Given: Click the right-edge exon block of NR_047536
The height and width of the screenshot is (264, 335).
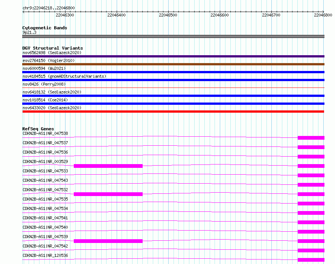Looking at the screenshot, I should [311, 157].
